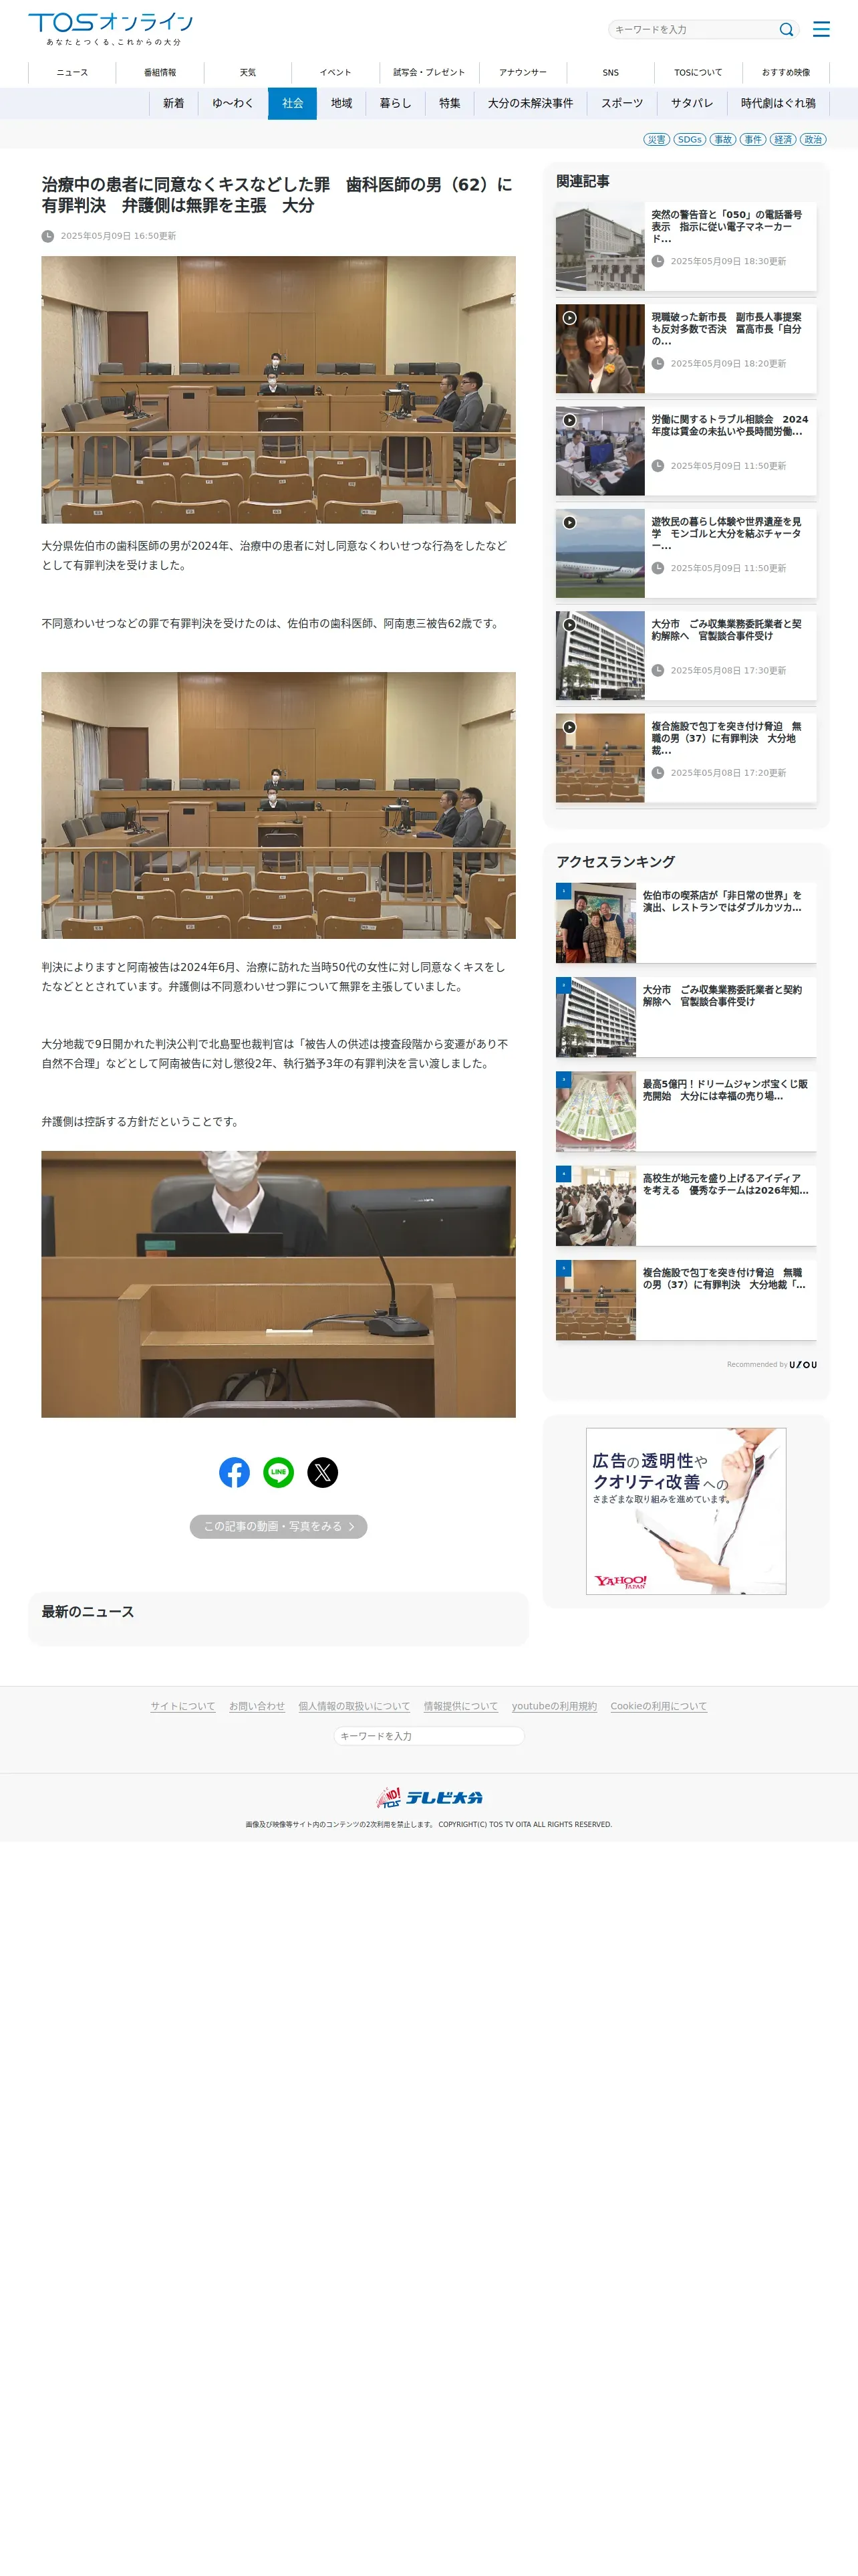Open ranking item 高校生が地元を盛り上げるアイディア
Viewport: 858px width, 2576px height.
tap(686, 1206)
